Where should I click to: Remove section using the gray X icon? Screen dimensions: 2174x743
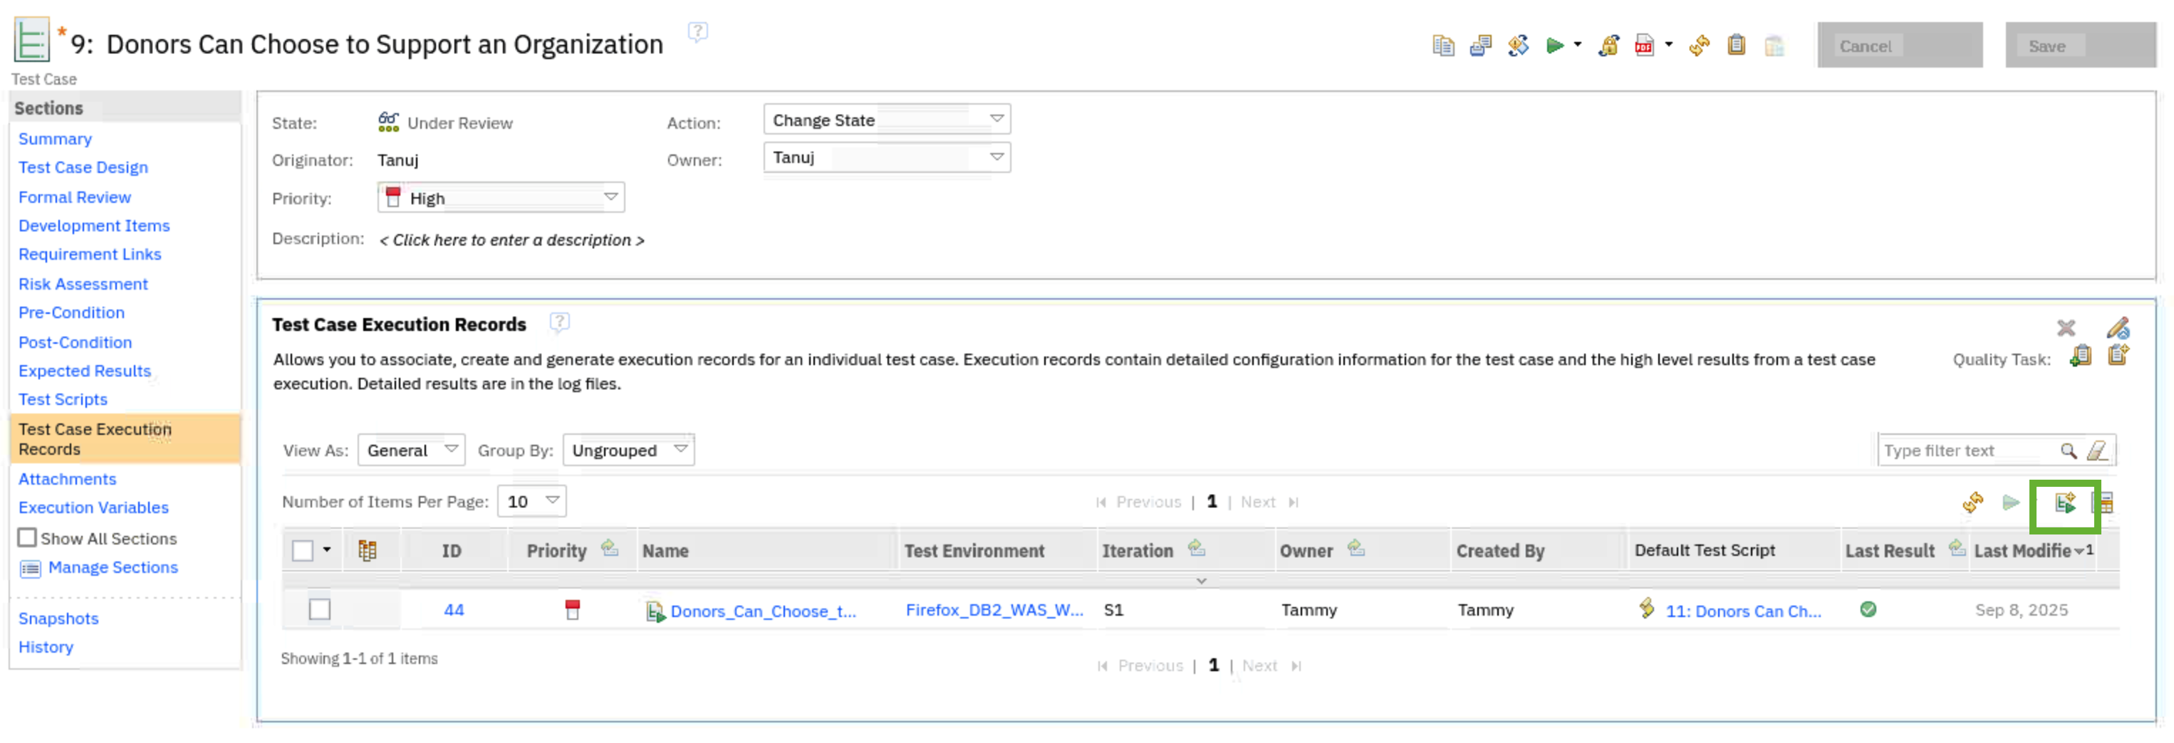pyautogui.click(x=2065, y=328)
